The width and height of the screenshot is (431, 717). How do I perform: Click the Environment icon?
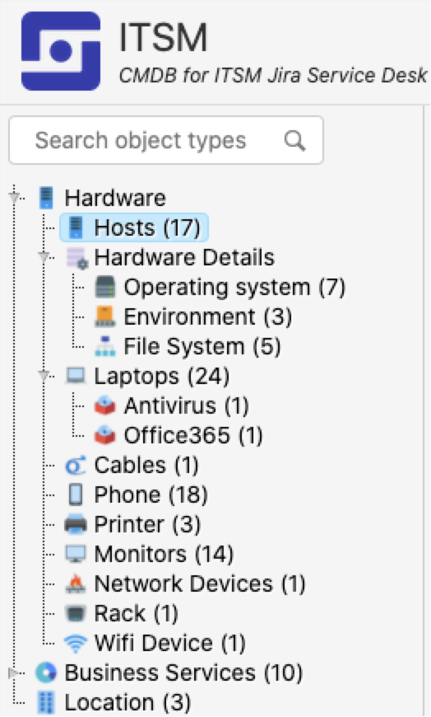tap(105, 317)
